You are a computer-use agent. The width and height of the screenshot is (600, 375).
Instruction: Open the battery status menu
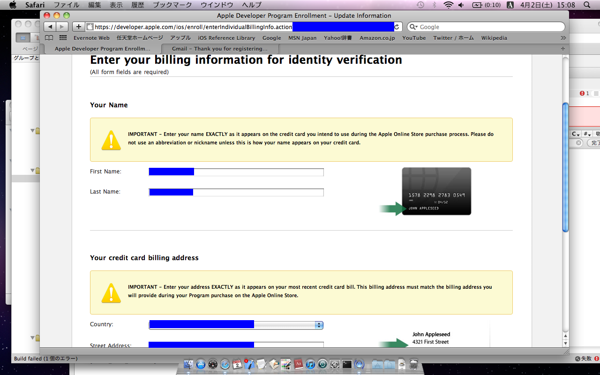click(486, 5)
